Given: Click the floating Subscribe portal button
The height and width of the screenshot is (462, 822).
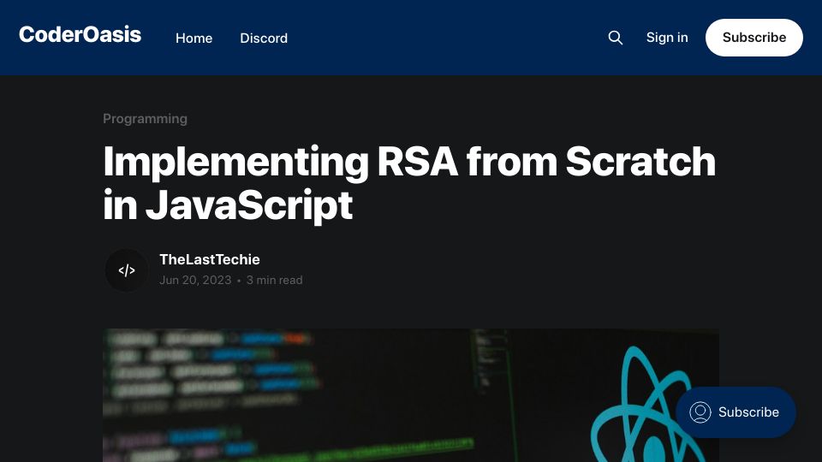Looking at the screenshot, I should tap(736, 412).
